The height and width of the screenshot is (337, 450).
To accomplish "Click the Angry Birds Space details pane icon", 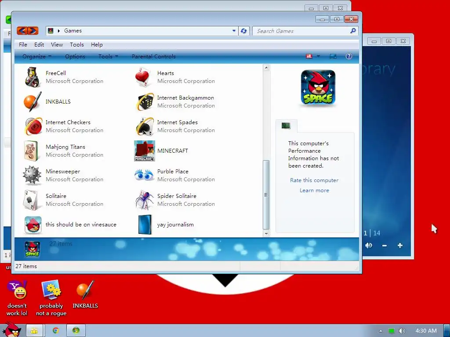I will [32, 249].
